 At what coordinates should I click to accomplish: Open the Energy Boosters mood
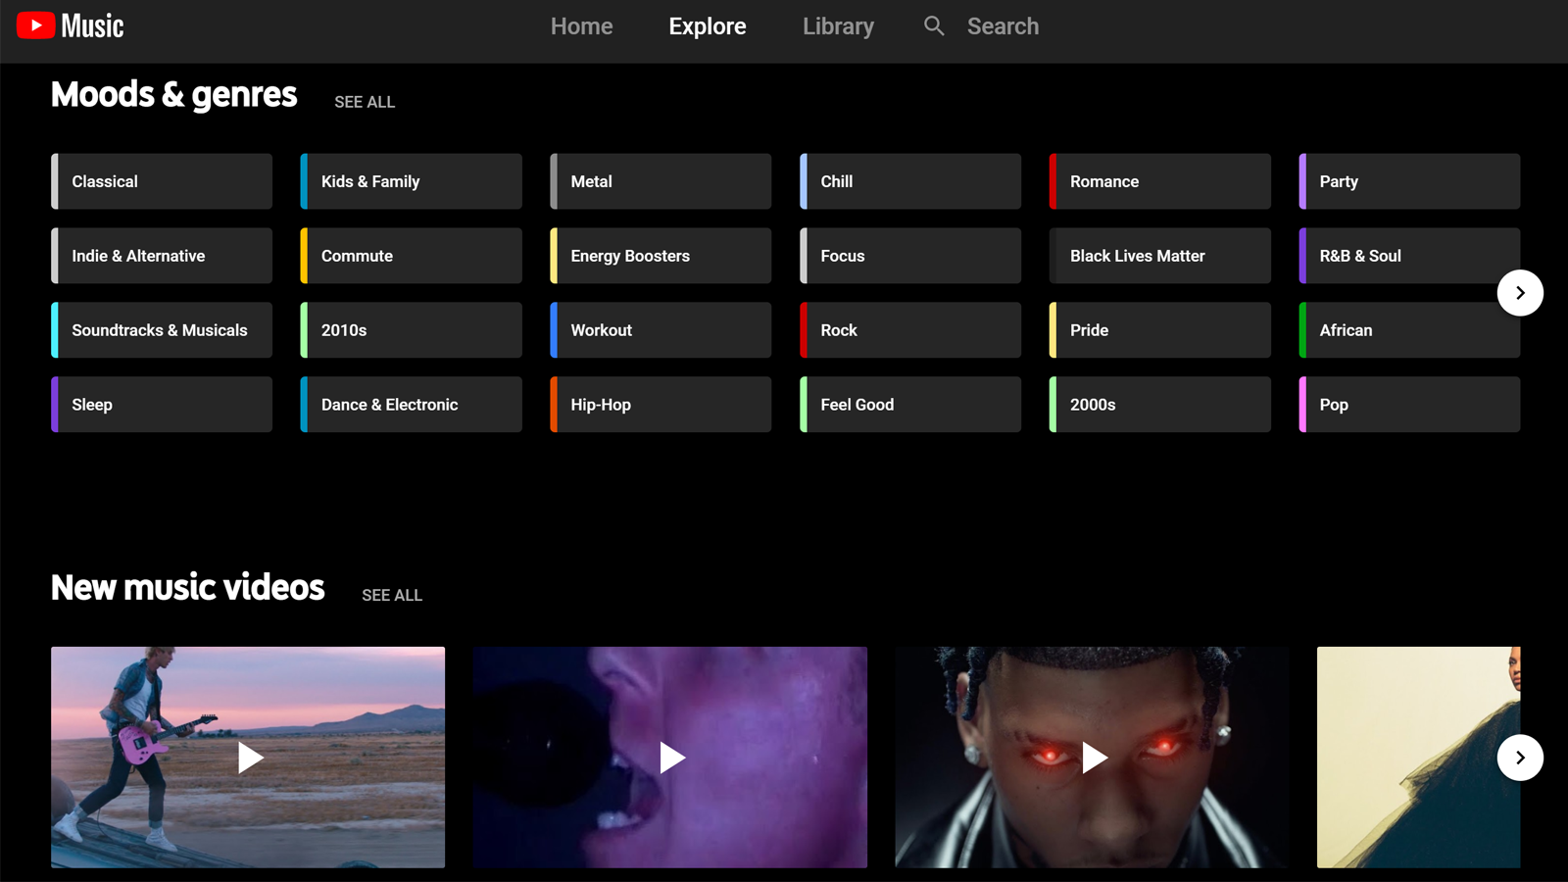pyautogui.click(x=661, y=256)
